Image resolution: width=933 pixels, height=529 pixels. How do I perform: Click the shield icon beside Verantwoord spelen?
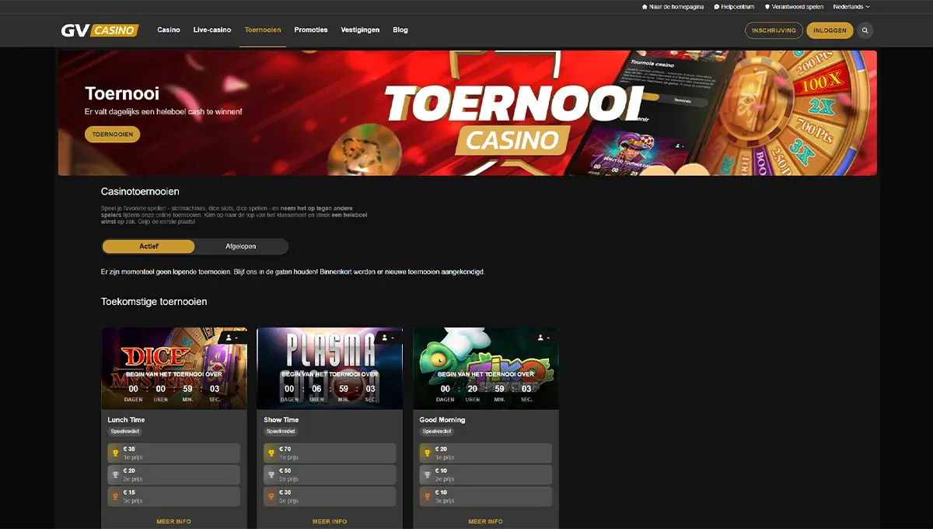[767, 6]
